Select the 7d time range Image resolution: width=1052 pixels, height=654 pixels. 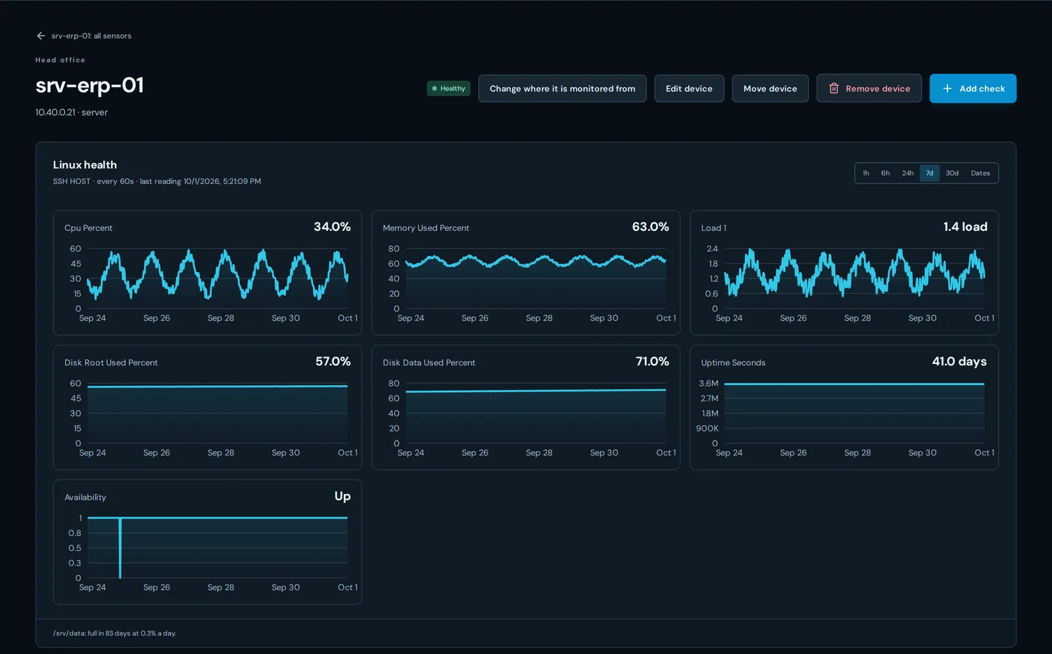coord(929,173)
